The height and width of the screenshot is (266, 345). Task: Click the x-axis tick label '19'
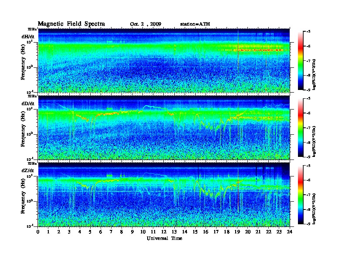pyautogui.click(x=237, y=232)
